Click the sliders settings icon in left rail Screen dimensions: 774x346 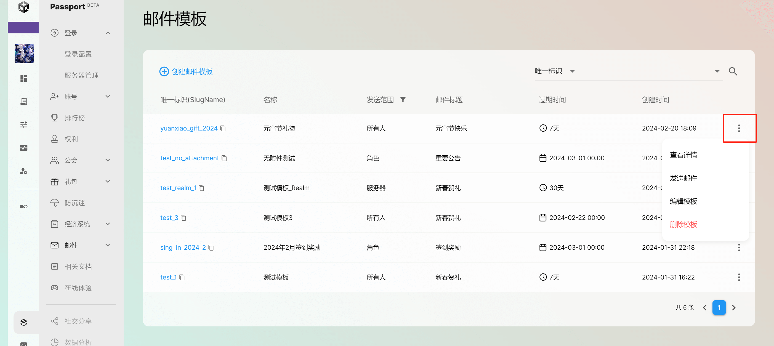click(24, 125)
